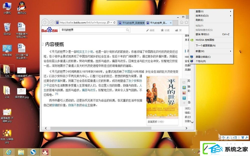Image resolution: width=250 pixels, height=156 pixels.
Task: Open the 自强不息 link
Action: [73, 105]
